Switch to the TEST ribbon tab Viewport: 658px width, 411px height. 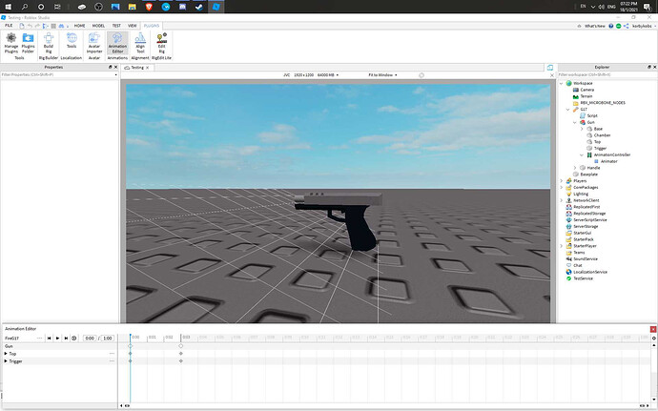(x=116, y=26)
